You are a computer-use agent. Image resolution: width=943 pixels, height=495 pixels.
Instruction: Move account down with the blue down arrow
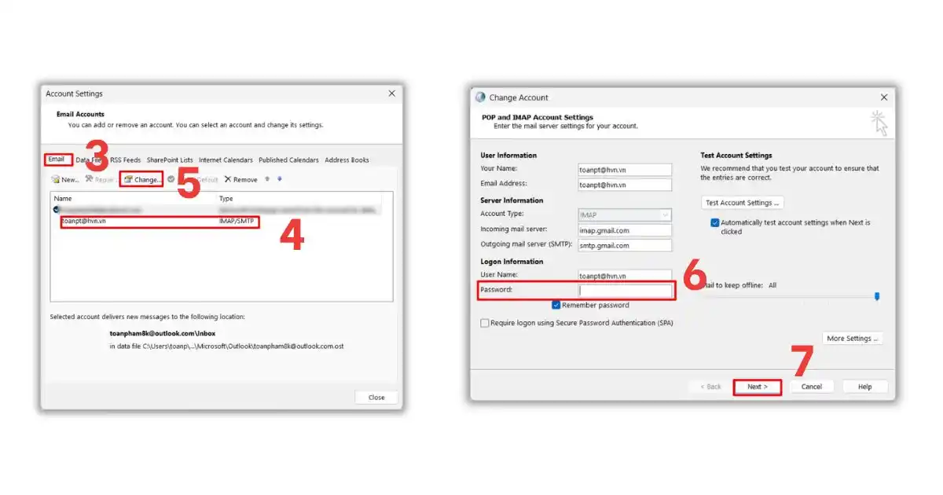[279, 179]
